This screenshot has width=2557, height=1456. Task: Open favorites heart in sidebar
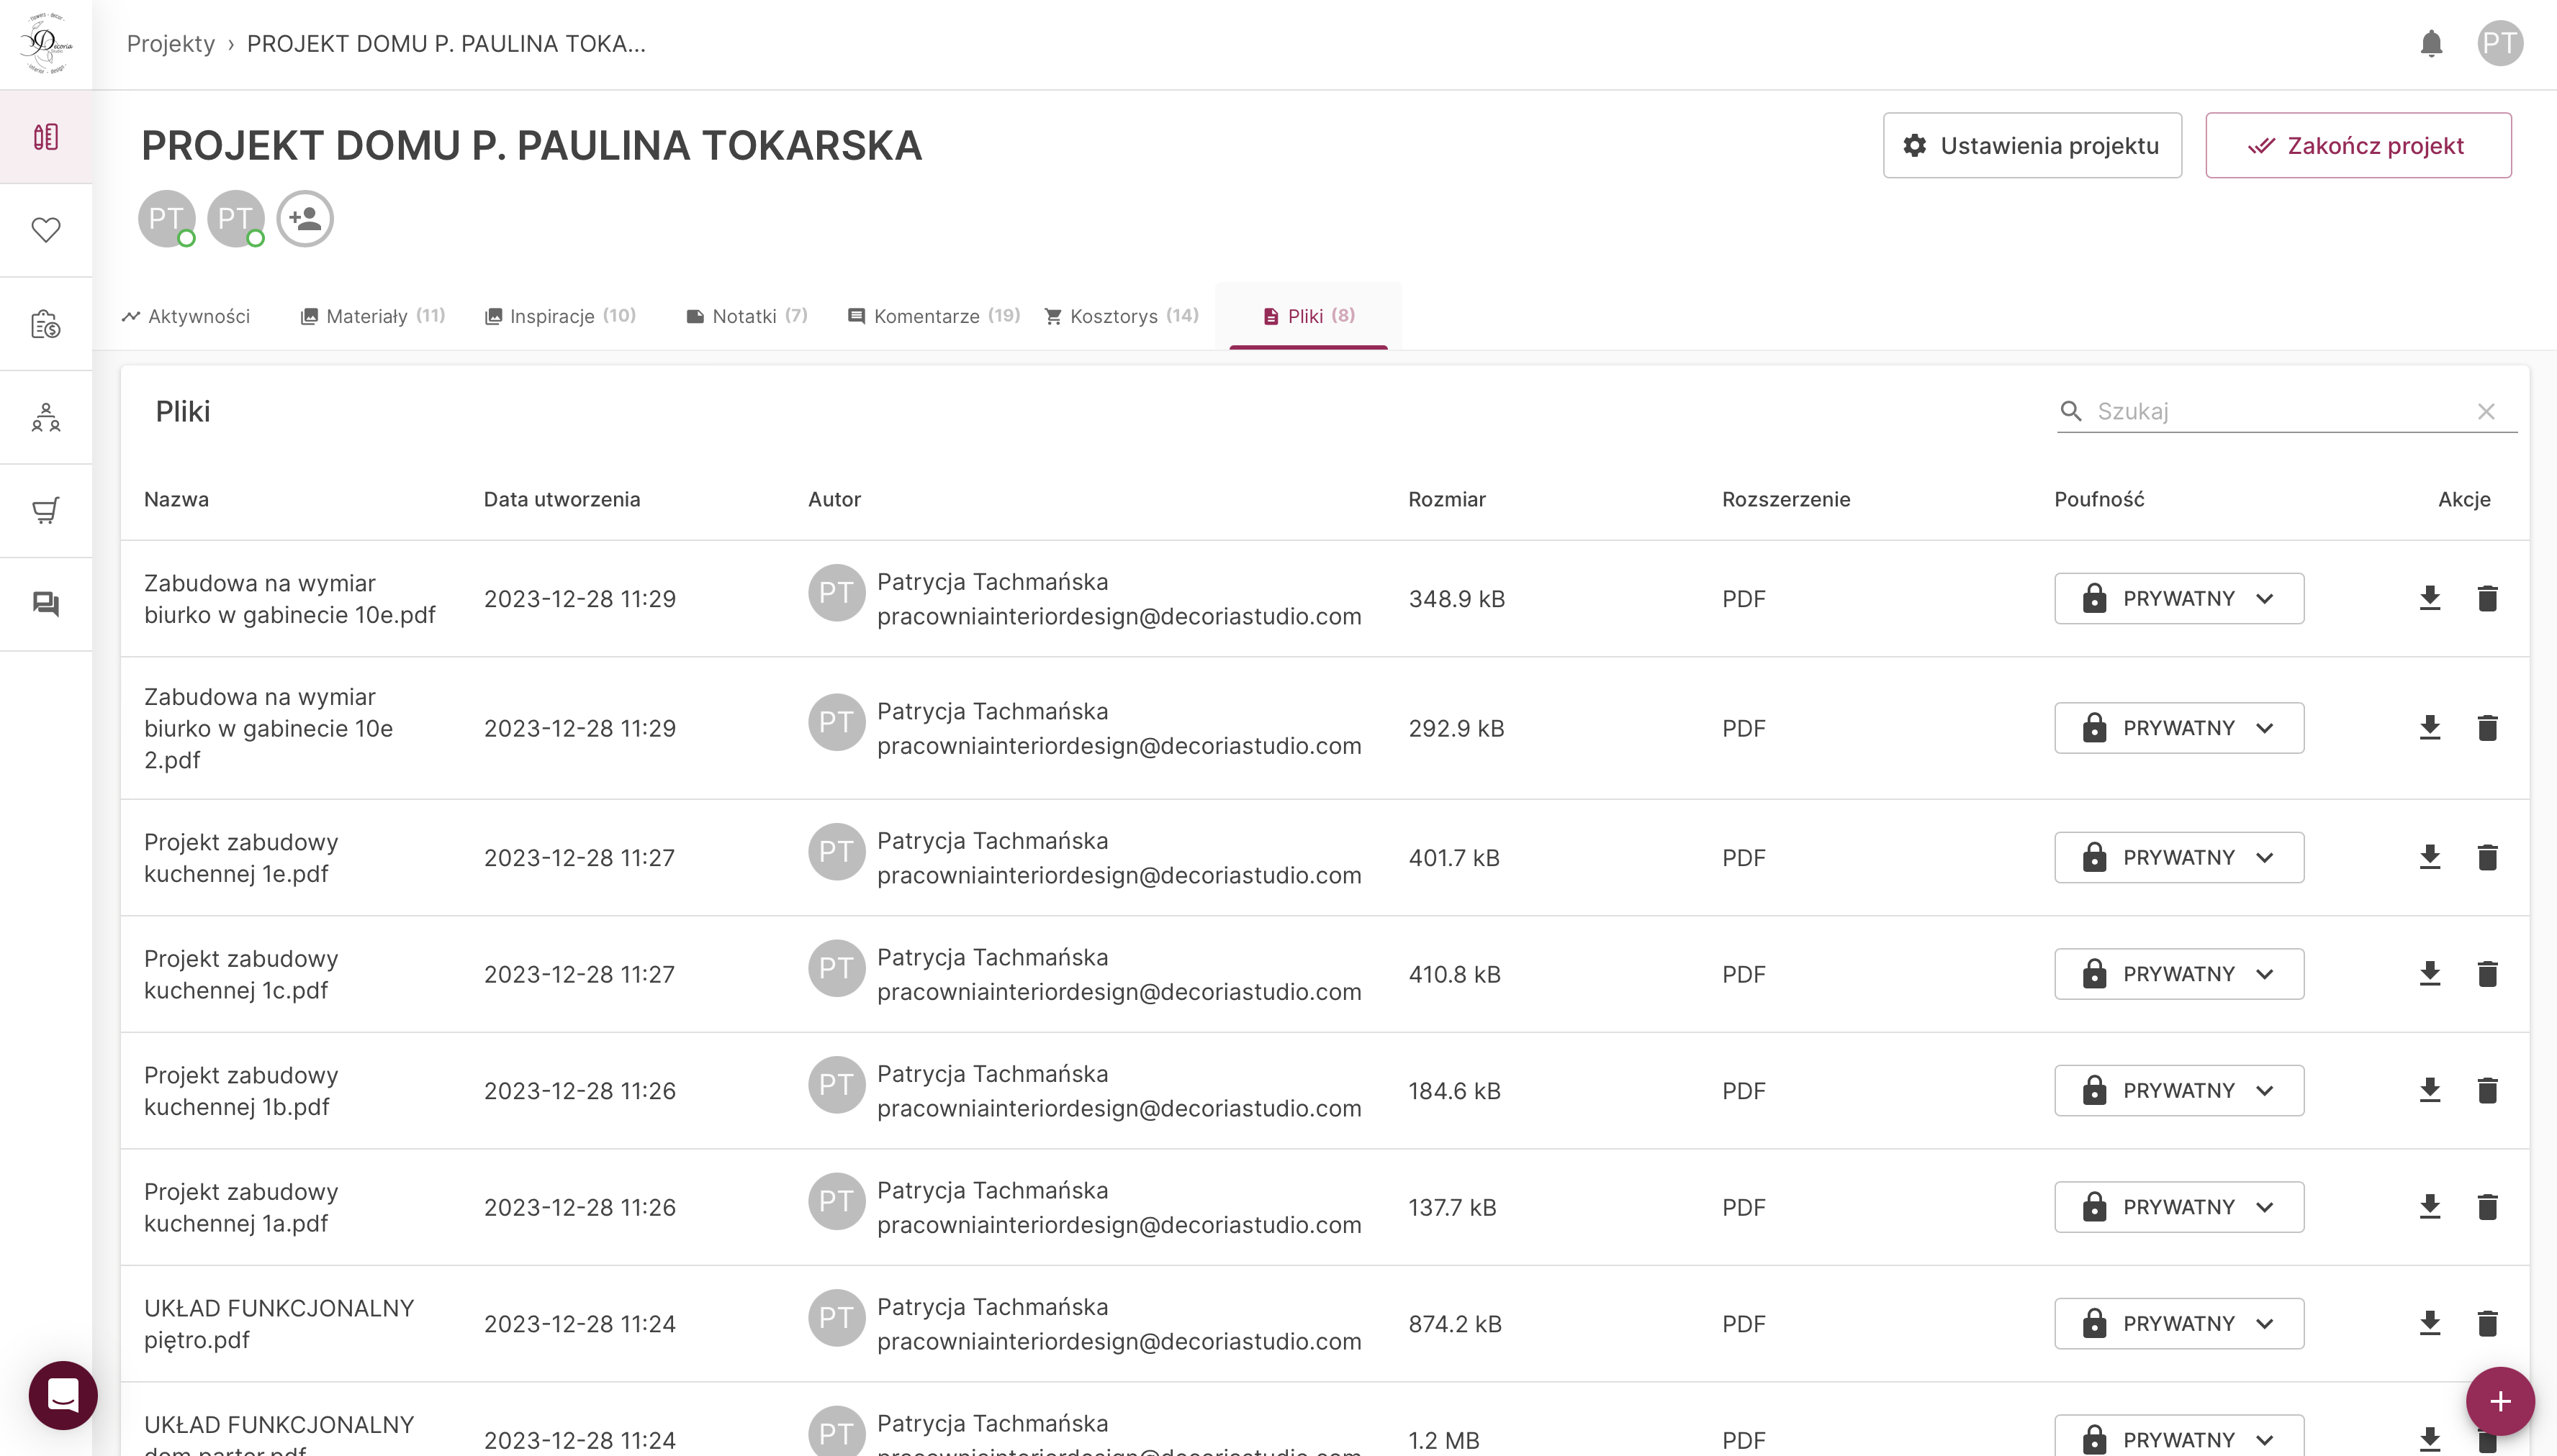(46, 230)
